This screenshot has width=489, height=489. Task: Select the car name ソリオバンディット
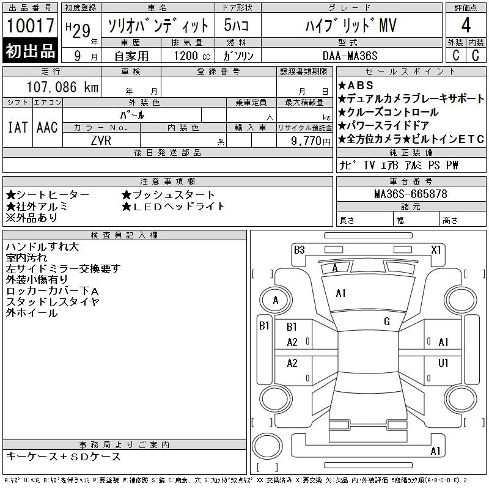(158, 26)
